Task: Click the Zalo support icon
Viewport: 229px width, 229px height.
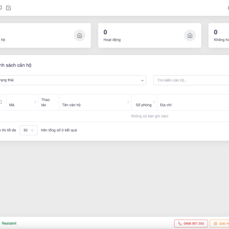Action: point(215,224)
